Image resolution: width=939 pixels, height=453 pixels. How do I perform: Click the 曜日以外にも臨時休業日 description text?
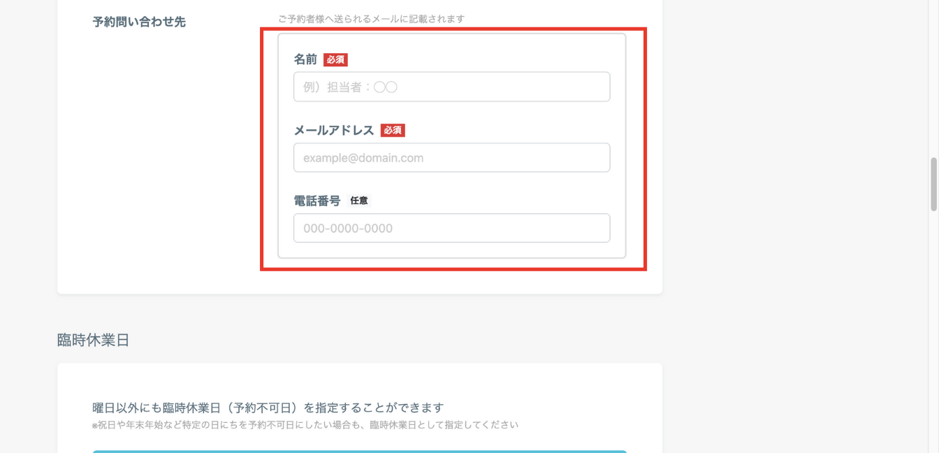[268, 408]
